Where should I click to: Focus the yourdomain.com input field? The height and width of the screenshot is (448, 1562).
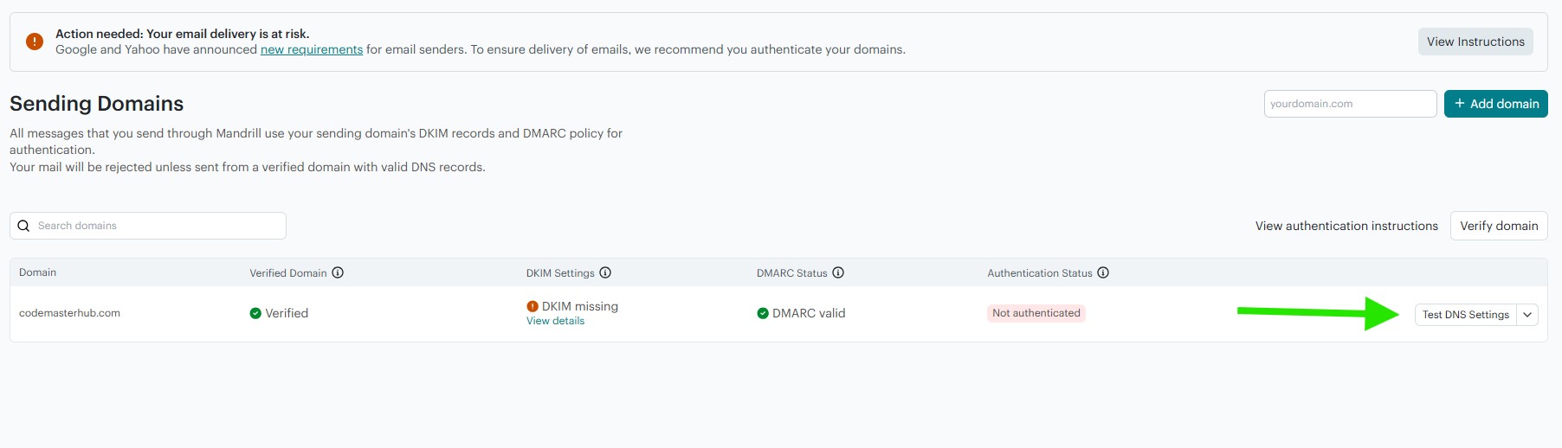click(1349, 104)
